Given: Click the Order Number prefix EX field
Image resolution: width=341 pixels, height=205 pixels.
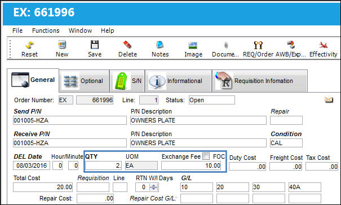Looking at the screenshot, I should [66, 100].
